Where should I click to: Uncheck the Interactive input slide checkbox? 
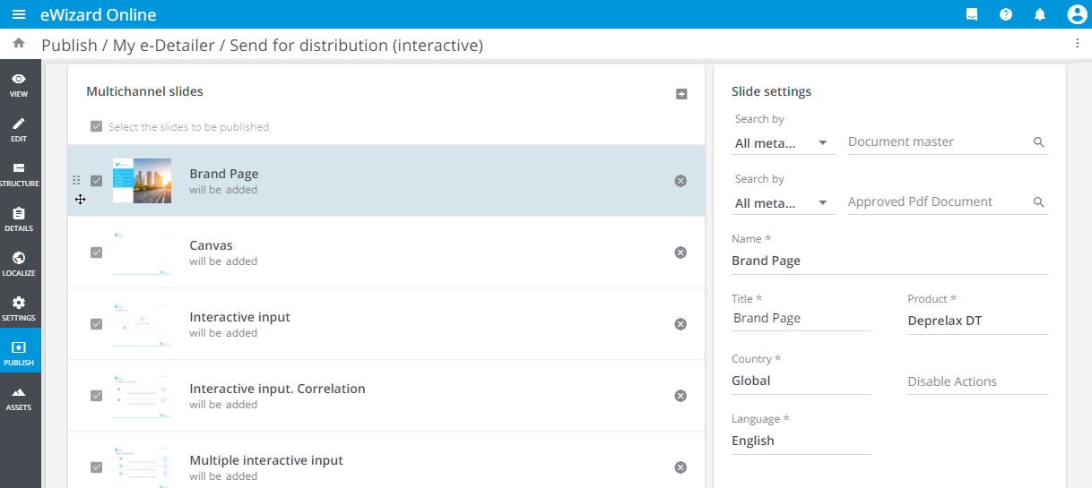[x=97, y=324]
